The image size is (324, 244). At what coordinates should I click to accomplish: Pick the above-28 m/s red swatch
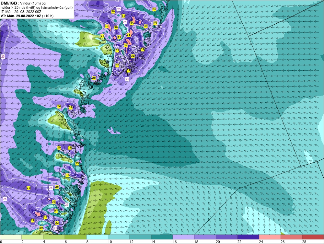[313, 237]
